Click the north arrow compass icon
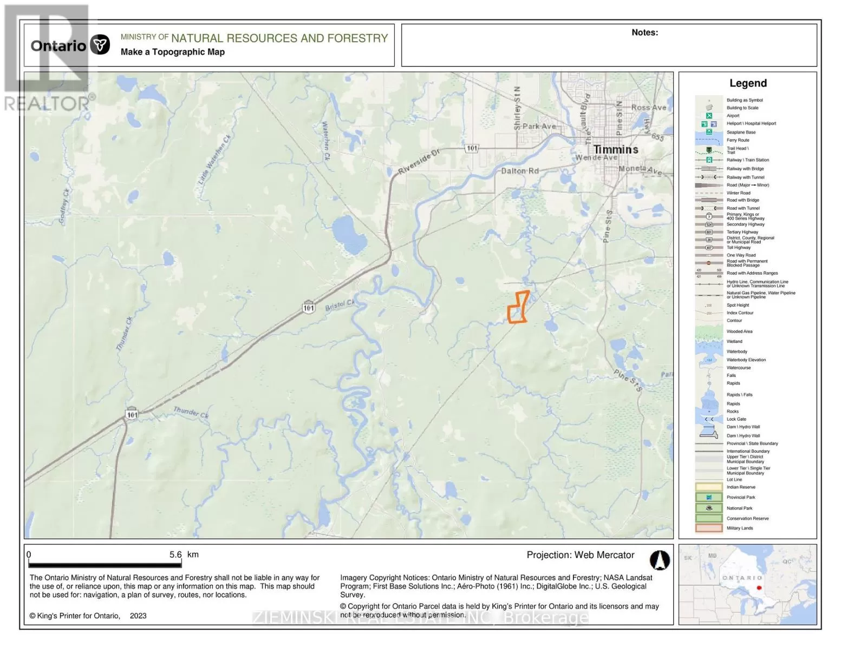The image size is (841, 649). pyautogui.click(x=659, y=560)
